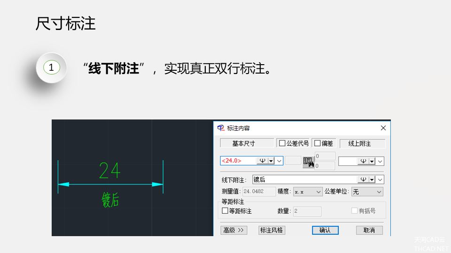
Task: Click the 精度: label
Action: 284,191
